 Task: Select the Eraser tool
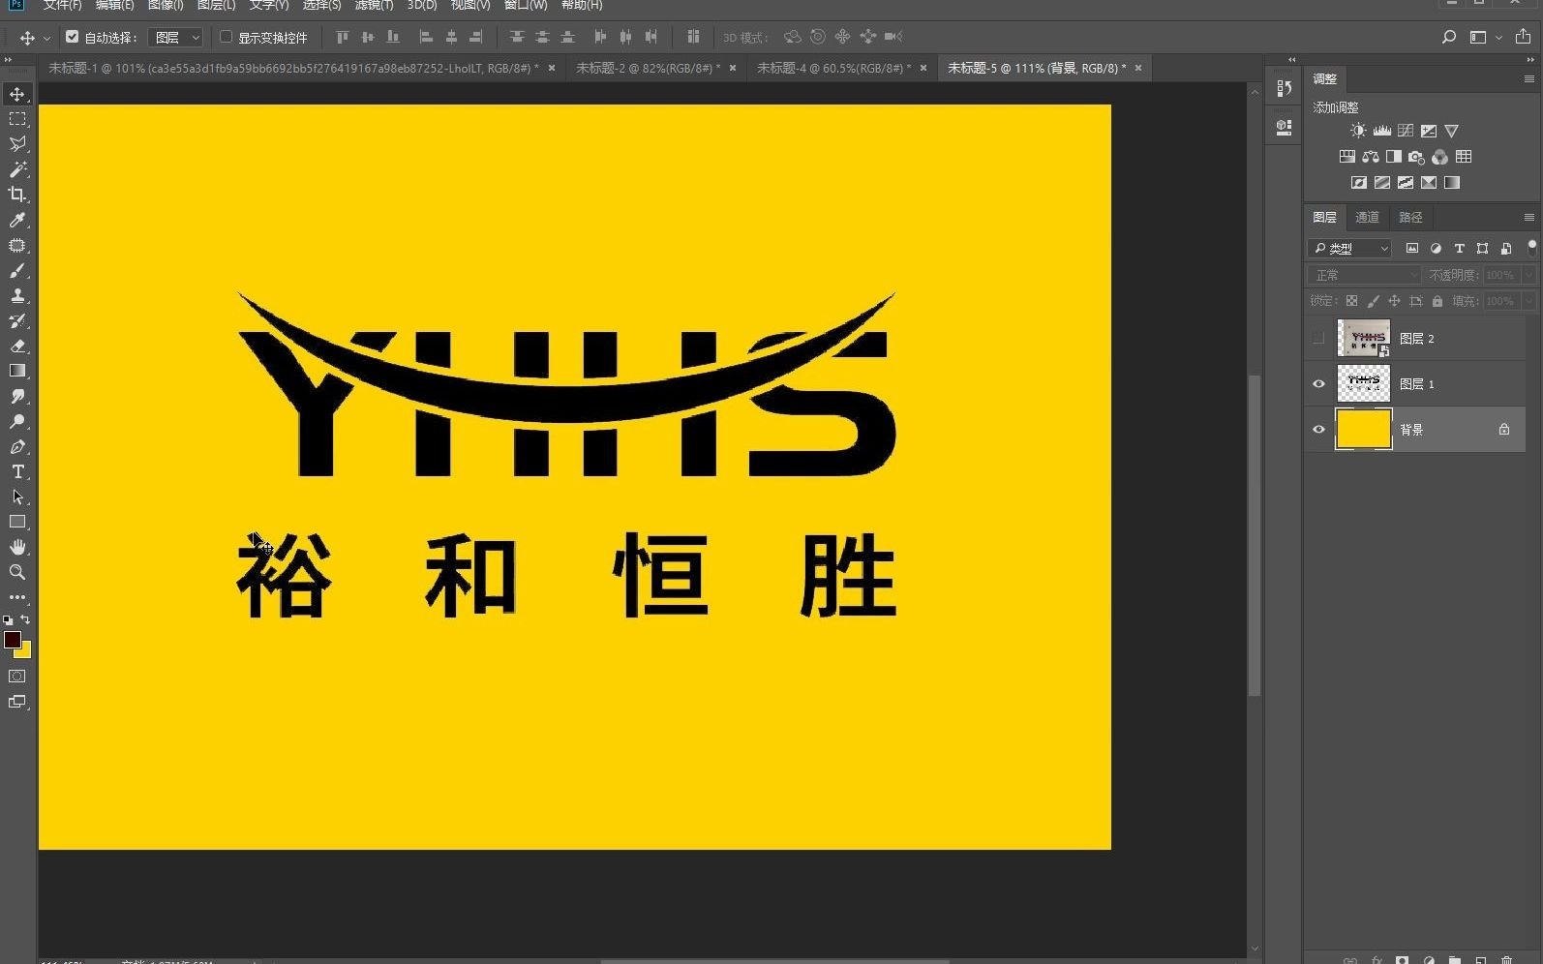[x=17, y=346]
